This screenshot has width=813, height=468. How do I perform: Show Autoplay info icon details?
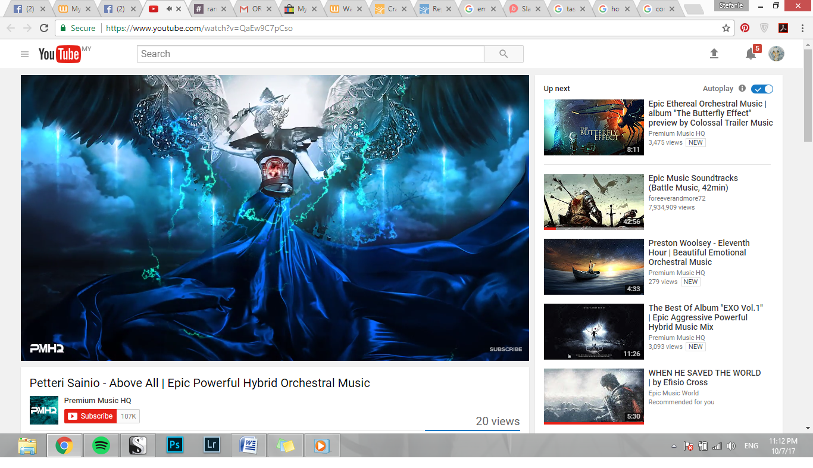click(742, 89)
